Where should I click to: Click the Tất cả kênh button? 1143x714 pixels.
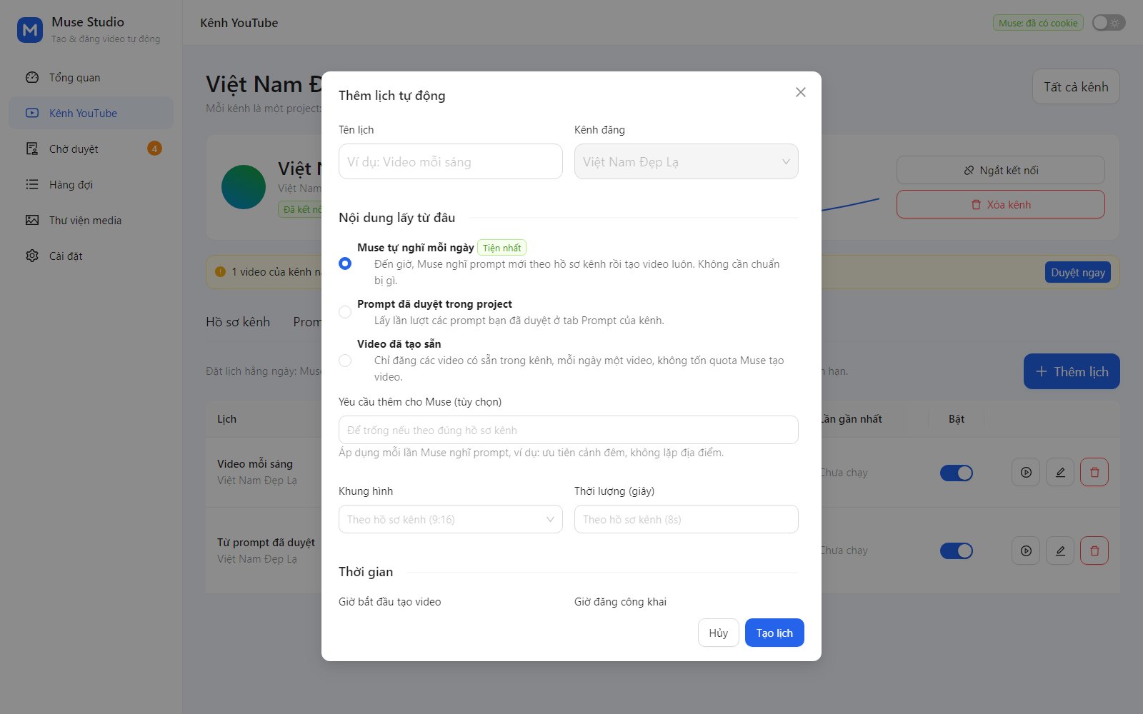(x=1076, y=86)
